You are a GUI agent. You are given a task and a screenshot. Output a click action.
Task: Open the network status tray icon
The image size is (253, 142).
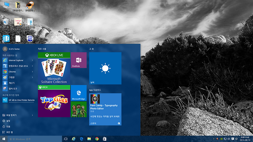[x=225, y=139]
